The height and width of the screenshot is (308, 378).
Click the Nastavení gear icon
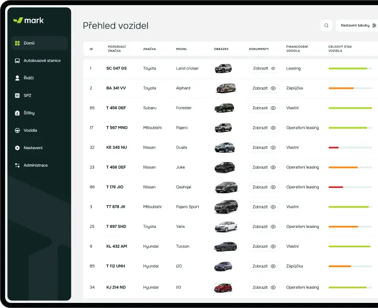17,148
